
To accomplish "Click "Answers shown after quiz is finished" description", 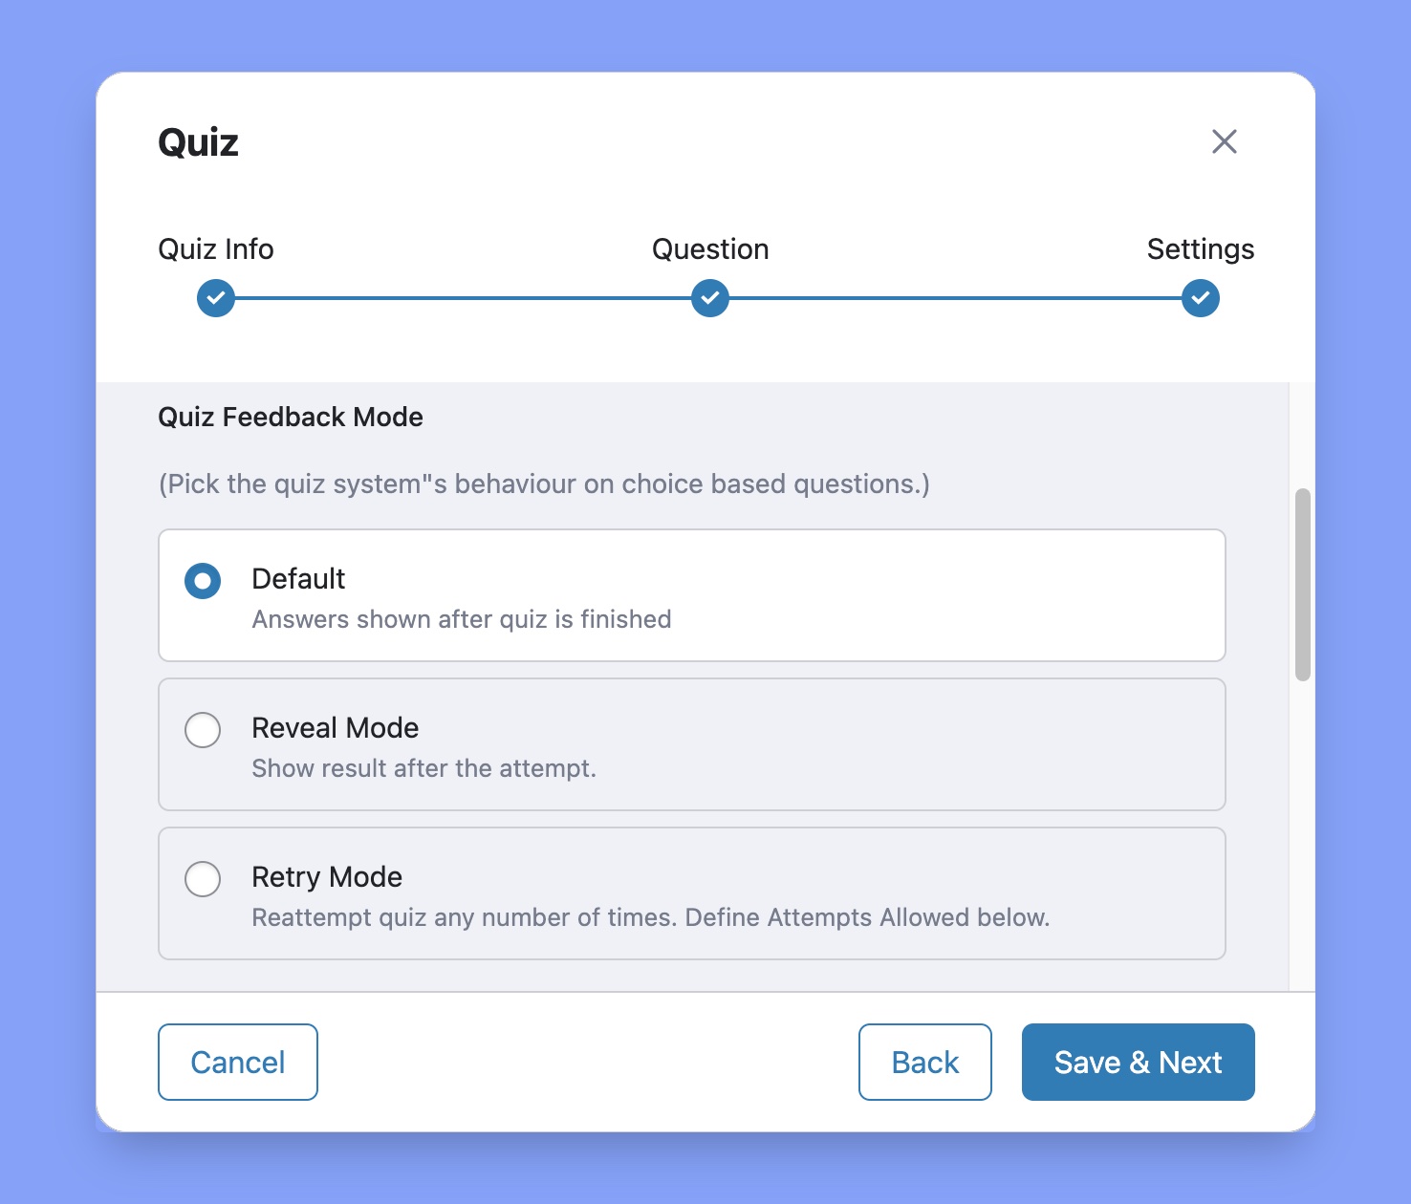I will tap(462, 619).
